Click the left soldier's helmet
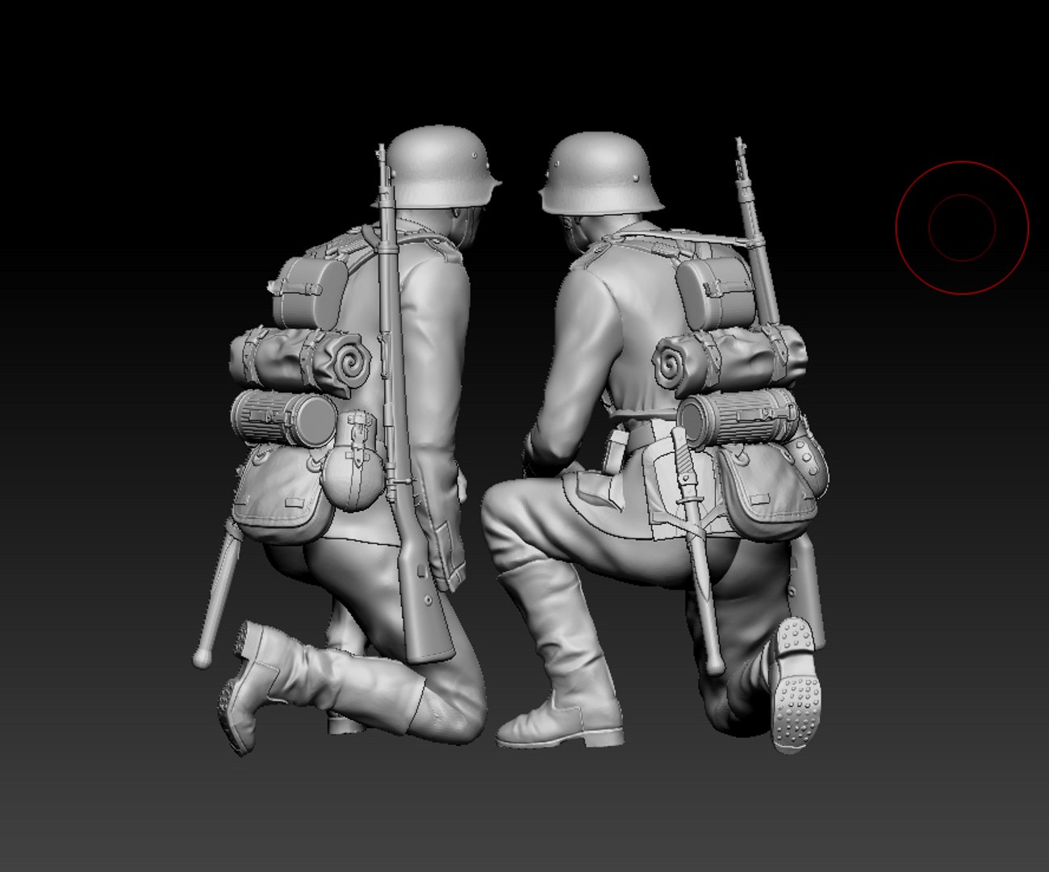Image resolution: width=1049 pixels, height=872 pixels. 441,167
